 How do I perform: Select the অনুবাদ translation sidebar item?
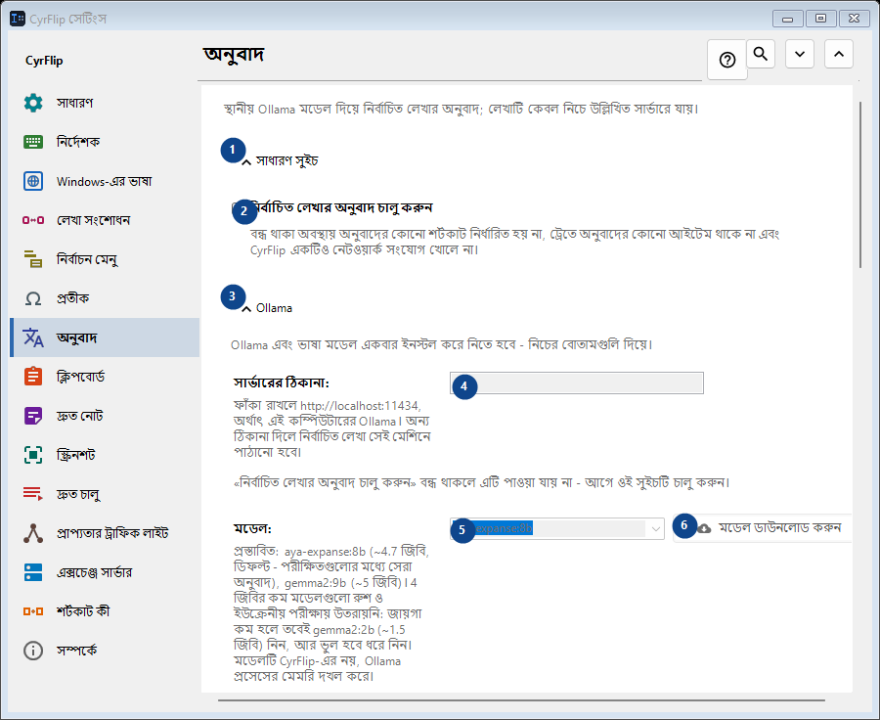coord(105,337)
